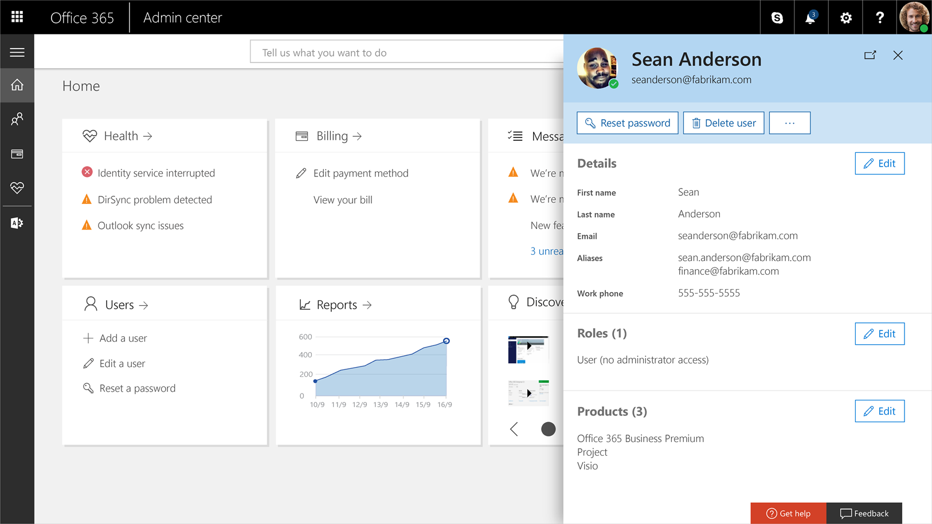This screenshot has height=524, width=932.
Task: Open Skype from the top bar
Action: 777,17
